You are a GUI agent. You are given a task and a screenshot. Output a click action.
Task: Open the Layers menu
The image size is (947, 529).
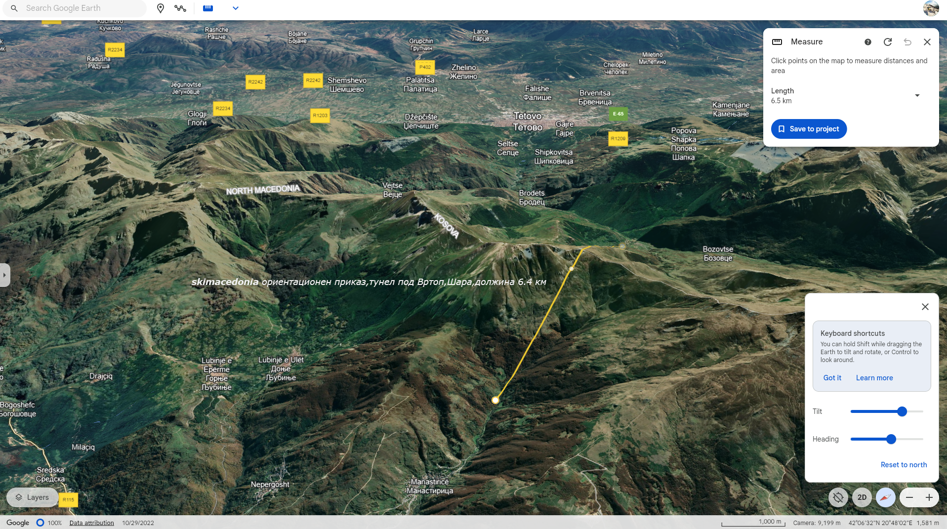click(x=33, y=497)
